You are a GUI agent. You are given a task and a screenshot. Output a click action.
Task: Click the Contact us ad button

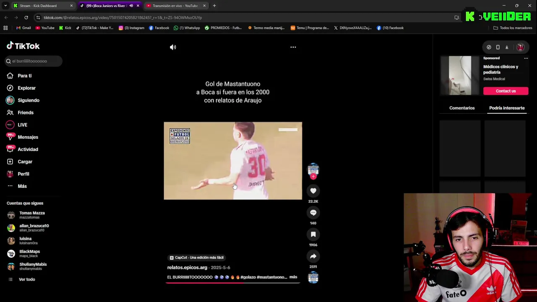[506, 91]
